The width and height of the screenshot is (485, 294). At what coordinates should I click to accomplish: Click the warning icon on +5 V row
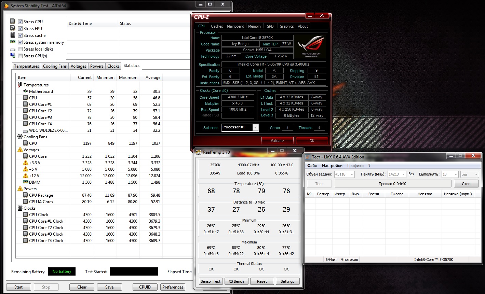click(x=26, y=169)
